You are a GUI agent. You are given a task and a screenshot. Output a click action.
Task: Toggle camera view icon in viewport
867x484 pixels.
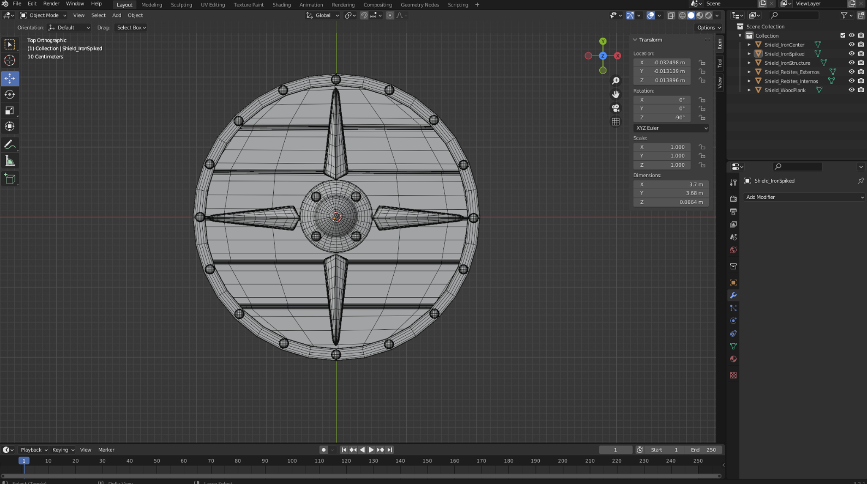(x=616, y=108)
